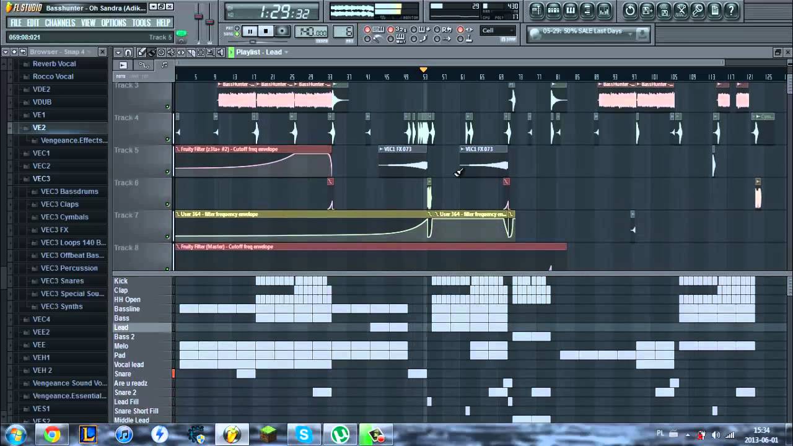Open the TOOLS menu
Screen dimensions: 793x446
click(141, 23)
